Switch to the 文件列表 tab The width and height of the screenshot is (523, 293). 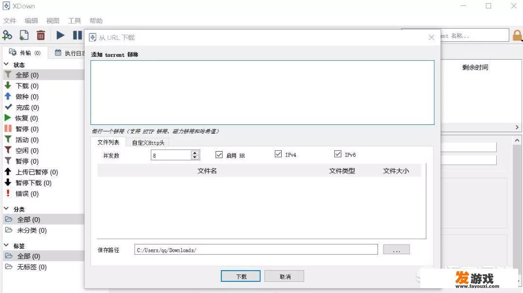[108, 142]
